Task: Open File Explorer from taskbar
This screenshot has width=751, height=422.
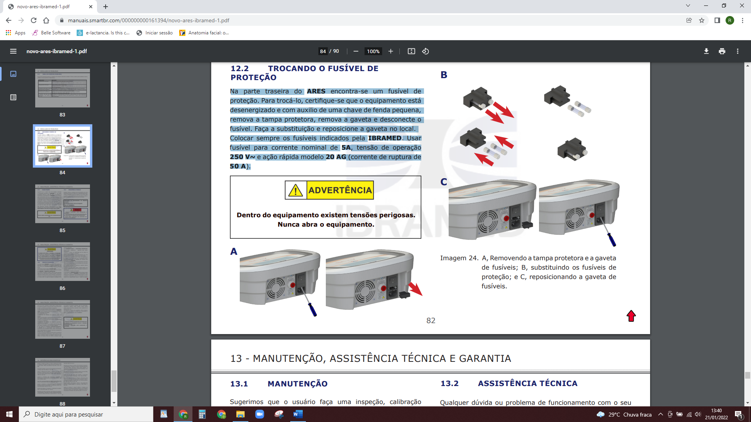Action: coord(240,414)
